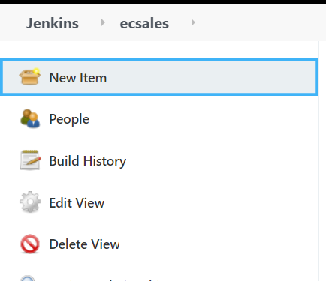Click the Build History notepad icon
This screenshot has height=281, width=326.
[x=30, y=160]
